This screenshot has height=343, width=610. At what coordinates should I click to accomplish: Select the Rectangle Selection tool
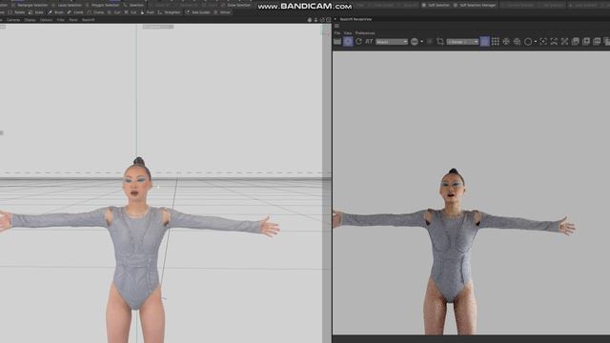click(x=30, y=5)
